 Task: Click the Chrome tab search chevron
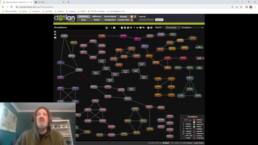pos(237,2)
